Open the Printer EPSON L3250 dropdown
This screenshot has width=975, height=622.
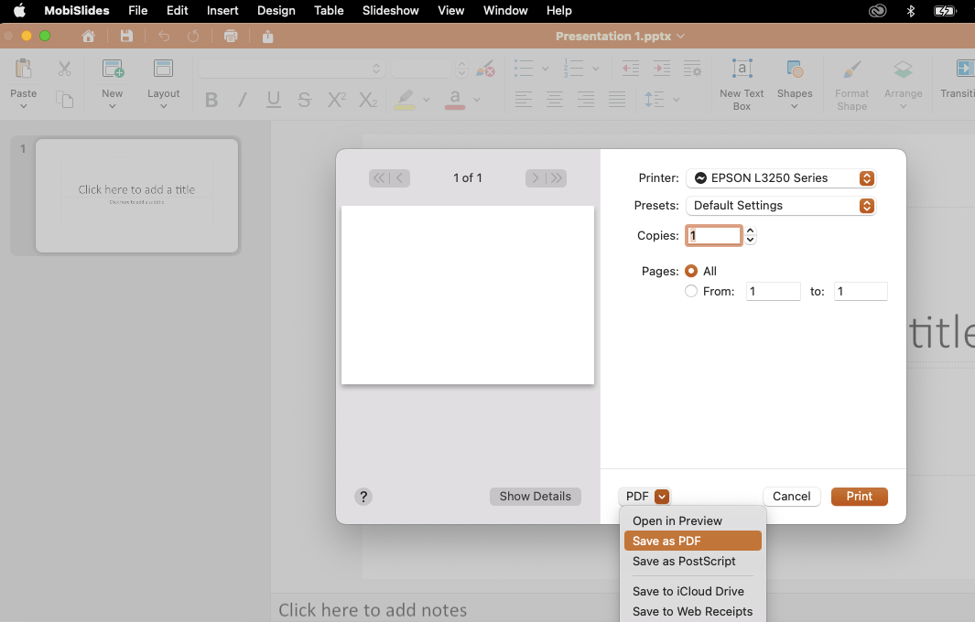tap(781, 178)
